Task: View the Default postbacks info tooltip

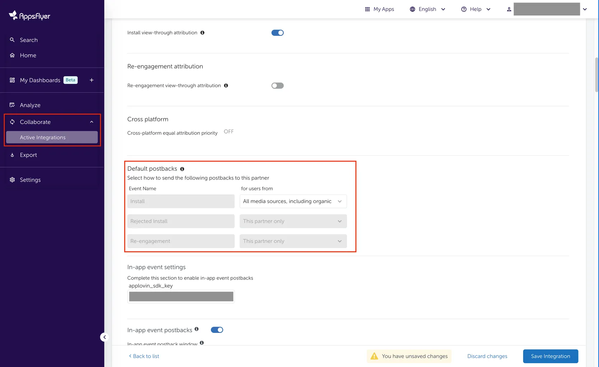Action: pos(182,169)
